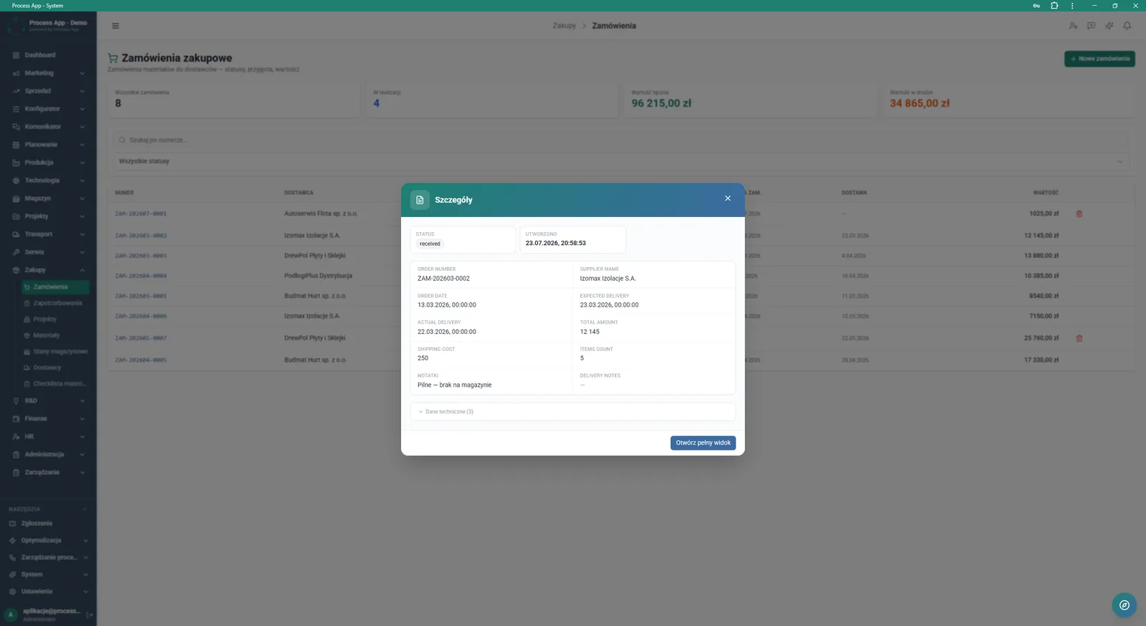Delete order ZAM-202605-0007 with the trash icon
Viewport: 1146px width, 626px height.
(x=1079, y=338)
